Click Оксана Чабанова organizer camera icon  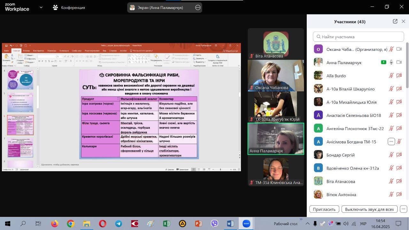click(399, 49)
